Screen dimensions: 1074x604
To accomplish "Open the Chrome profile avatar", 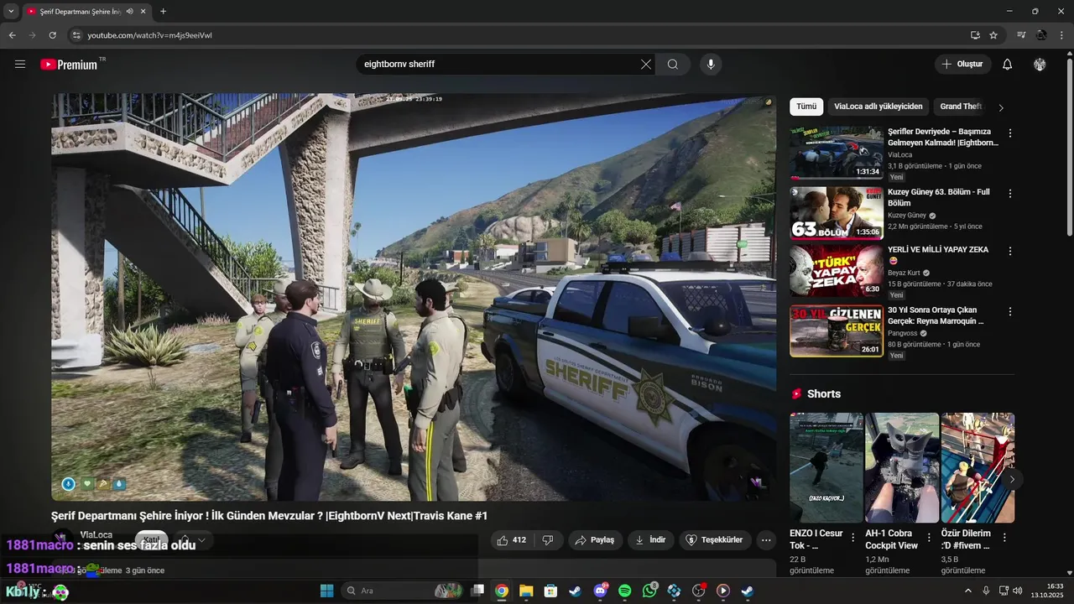I will [x=1041, y=35].
